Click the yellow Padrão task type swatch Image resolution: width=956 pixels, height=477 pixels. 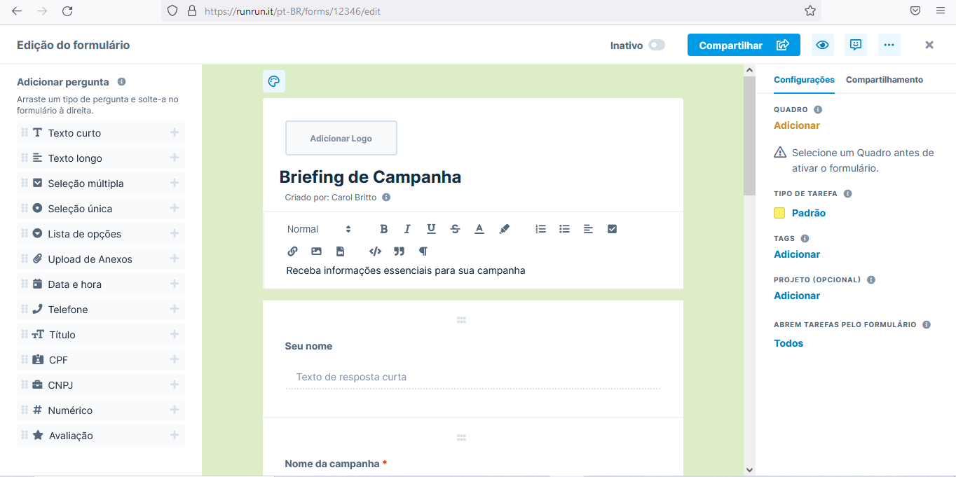tap(779, 213)
